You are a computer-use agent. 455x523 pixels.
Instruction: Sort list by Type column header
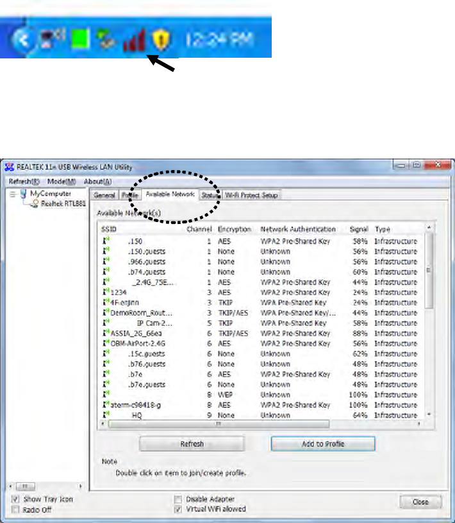click(x=383, y=229)
